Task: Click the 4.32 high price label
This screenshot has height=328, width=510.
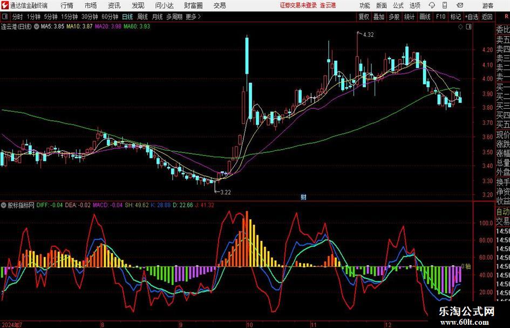Action: click(368, 35)
